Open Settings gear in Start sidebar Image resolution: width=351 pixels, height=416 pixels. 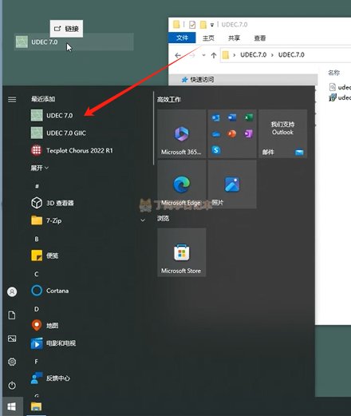point(12,362)
